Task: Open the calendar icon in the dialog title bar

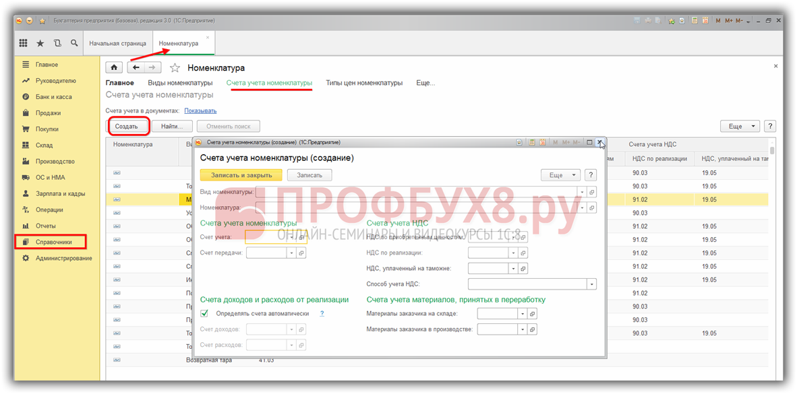Action: pos(542,142)
